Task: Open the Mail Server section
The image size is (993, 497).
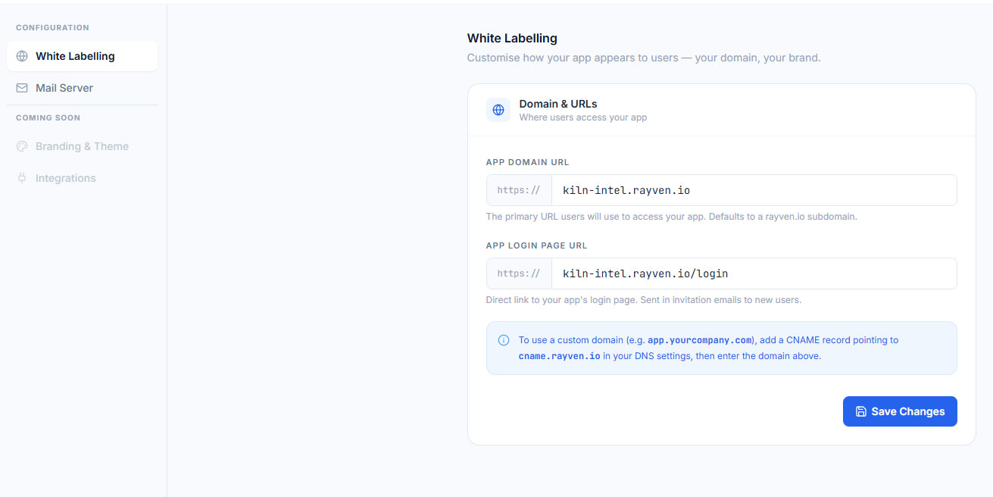Action: (82, 88)
